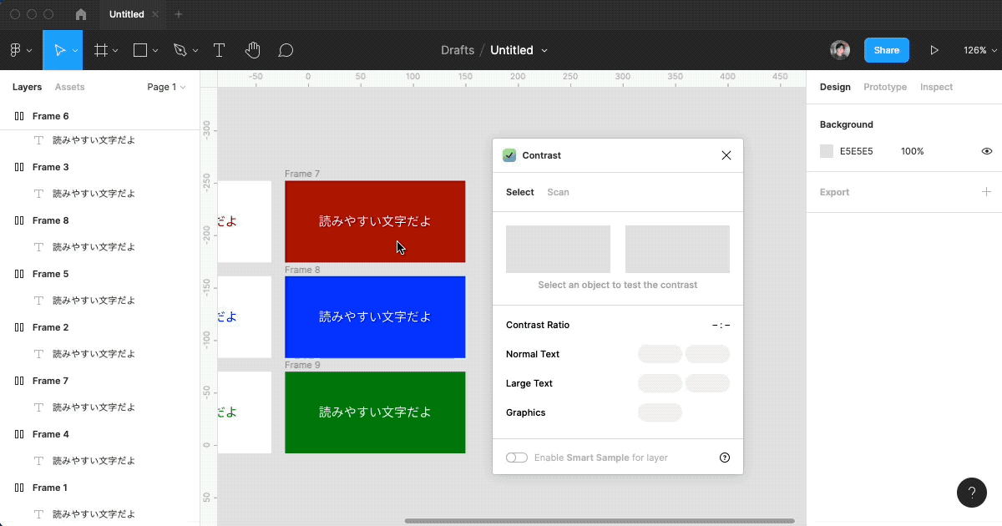
Task: Select the Frame tool
Action: [101, 50]
